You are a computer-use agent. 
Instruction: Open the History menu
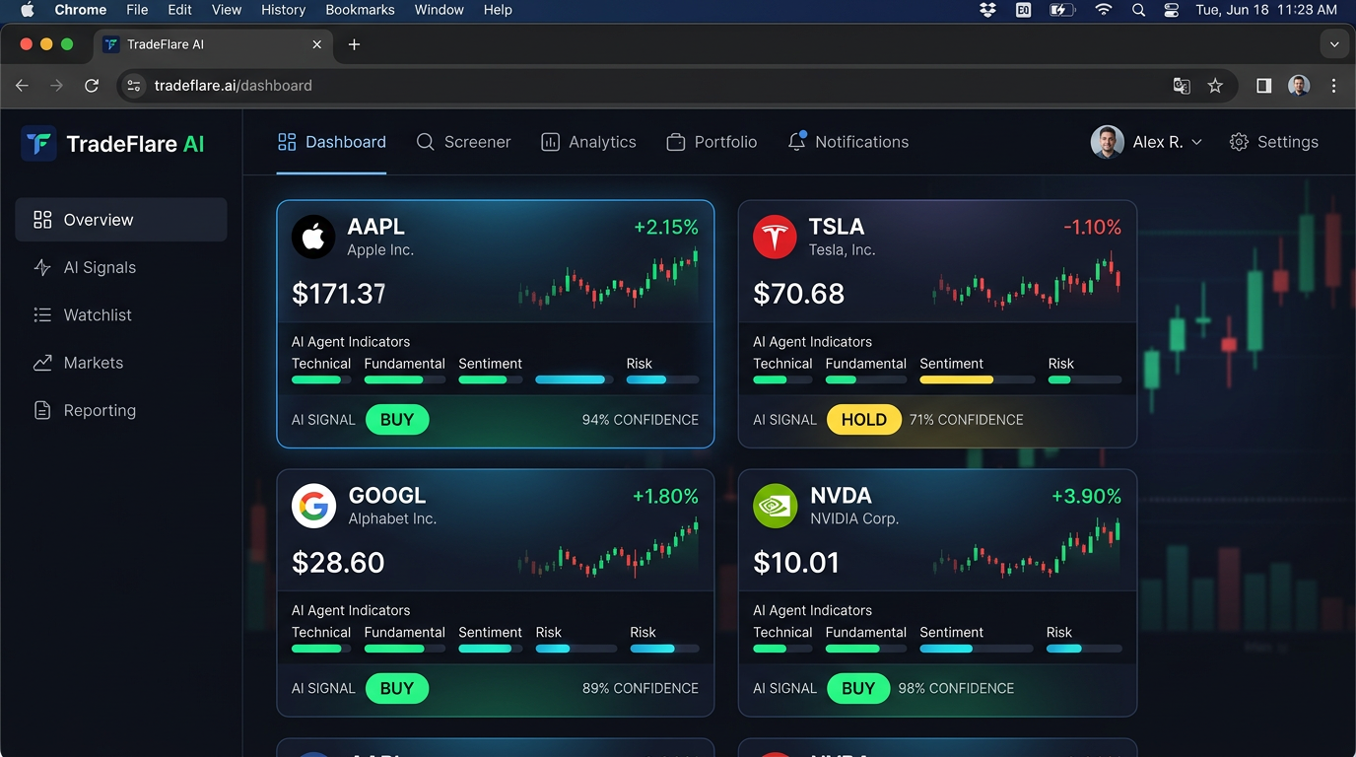[x=283, y=10]
